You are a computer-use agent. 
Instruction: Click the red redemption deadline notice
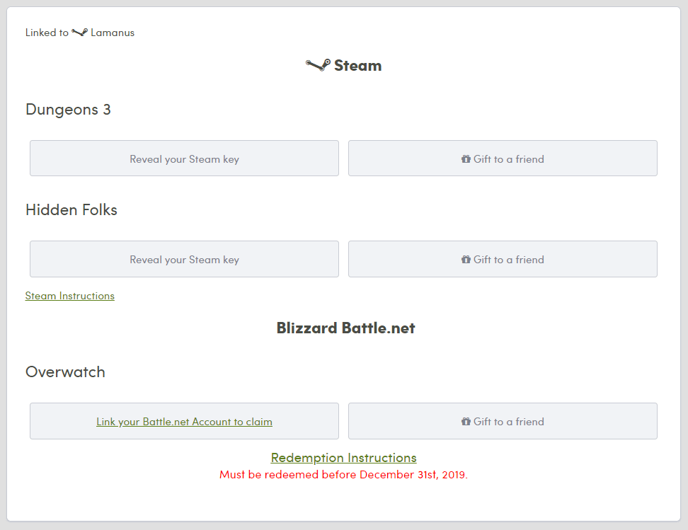pyautogui.click(x=343, y=475)
